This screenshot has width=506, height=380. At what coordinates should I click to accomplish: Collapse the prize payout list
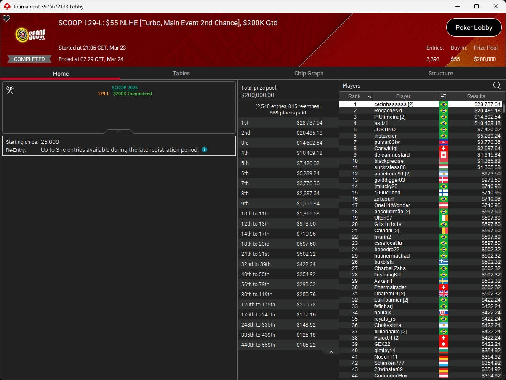coord(331,352)
